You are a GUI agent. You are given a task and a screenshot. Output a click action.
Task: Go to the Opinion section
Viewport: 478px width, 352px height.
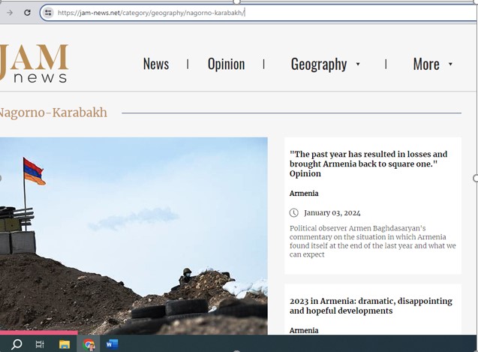[226, 64]
